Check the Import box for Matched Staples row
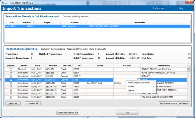 (11, 69)
